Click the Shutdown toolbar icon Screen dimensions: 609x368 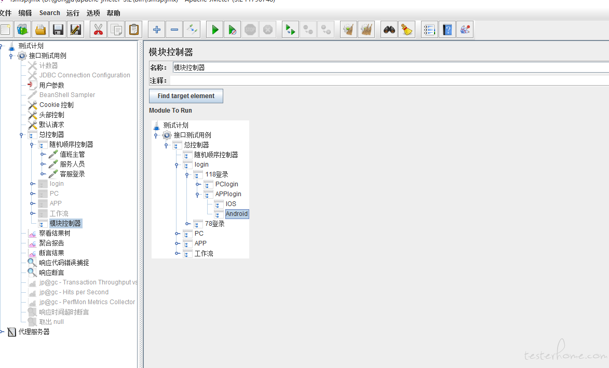click(x=267, y=30)
